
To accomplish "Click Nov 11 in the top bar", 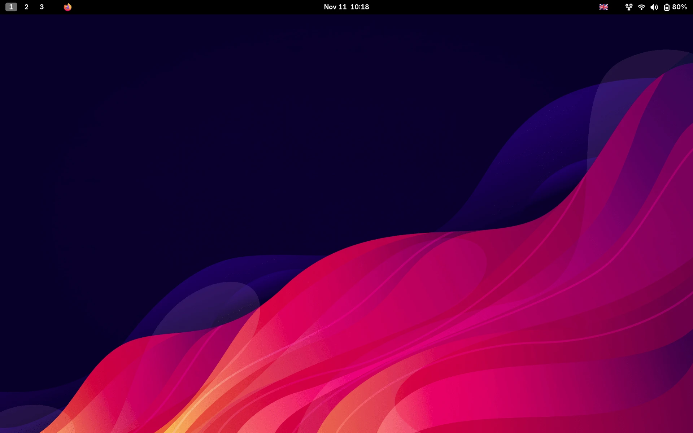I will pyautogui.click(x=334, y=6).
